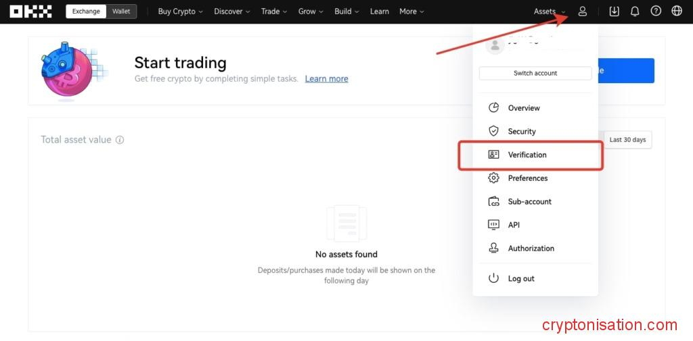The height and width of the screenshot is (341, 693).
Task: Click the Log out power icon
Action: coord(494,278)
